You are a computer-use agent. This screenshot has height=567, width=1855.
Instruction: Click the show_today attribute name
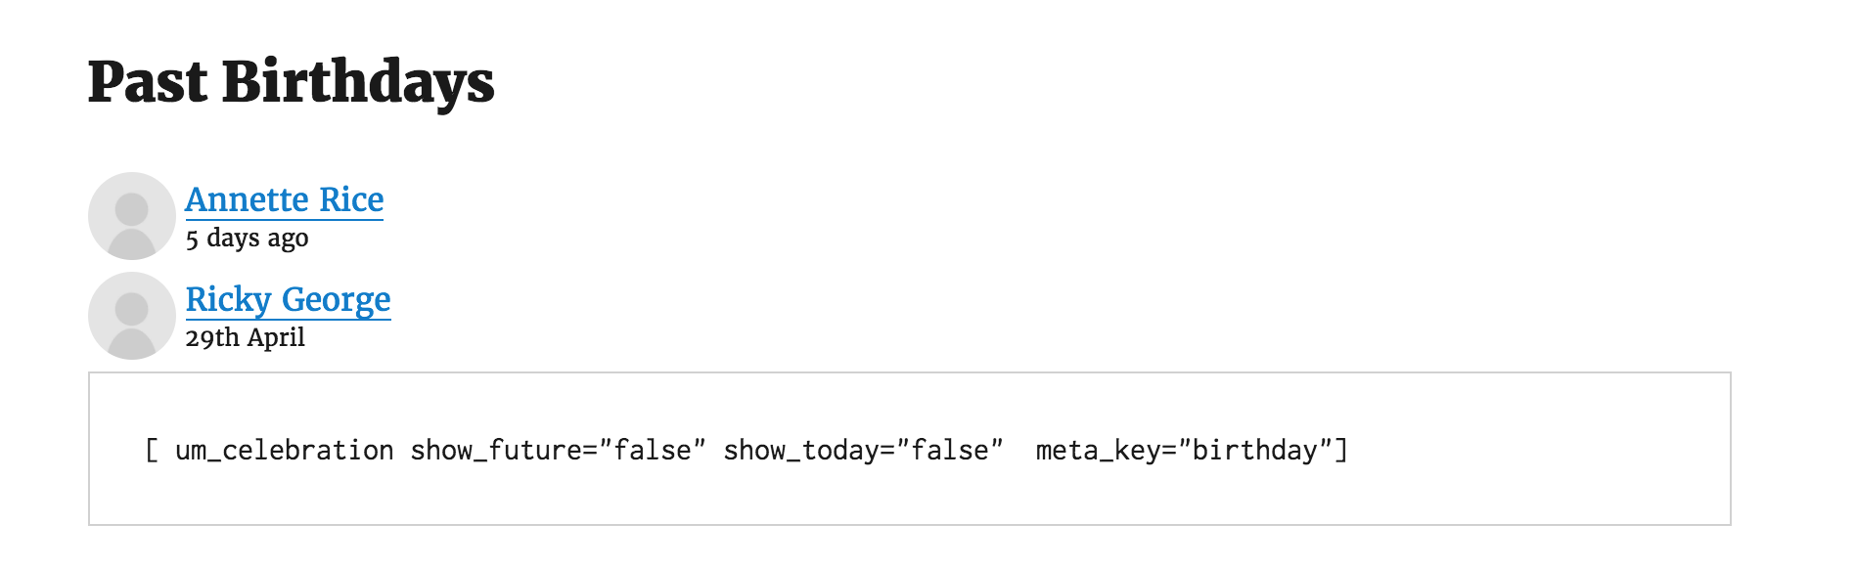802,451
